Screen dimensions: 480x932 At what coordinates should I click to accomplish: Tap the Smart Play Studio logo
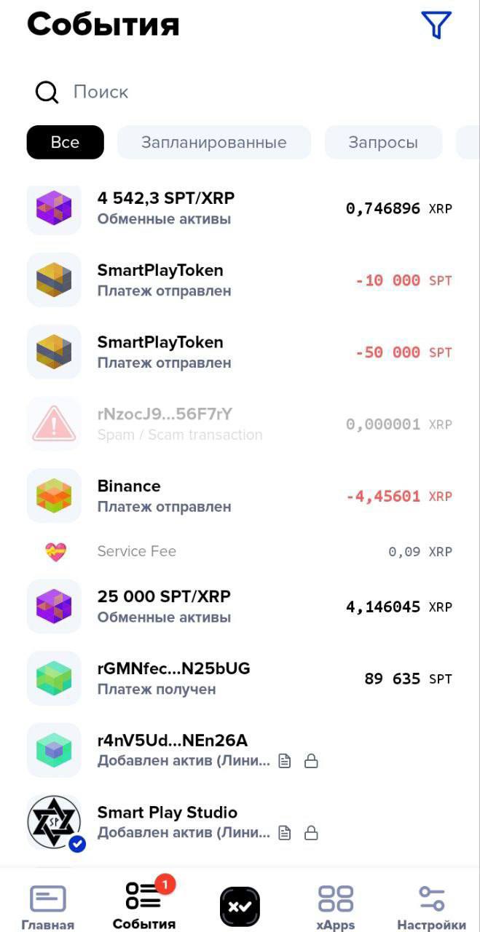point(54,822)
